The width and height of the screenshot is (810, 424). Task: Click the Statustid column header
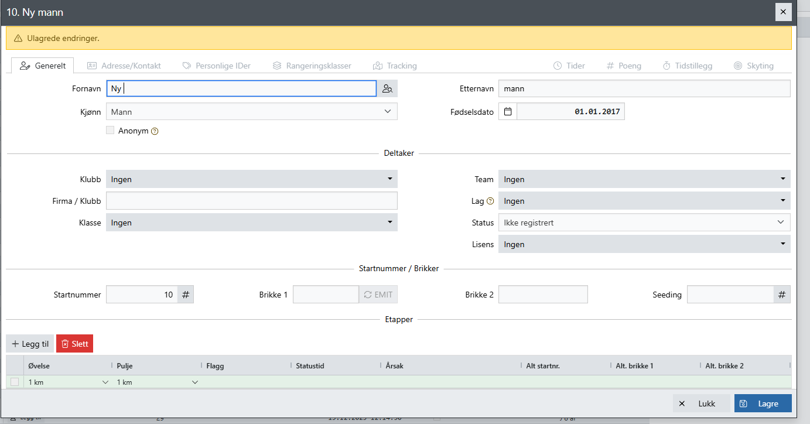point(336,365)
